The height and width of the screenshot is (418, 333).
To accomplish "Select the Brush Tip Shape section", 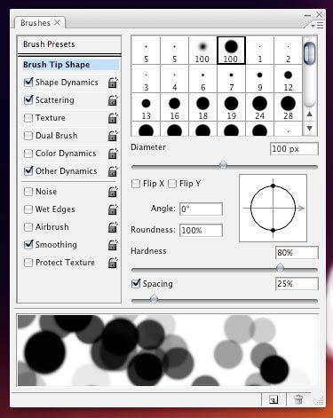I will tap(71, 65).
